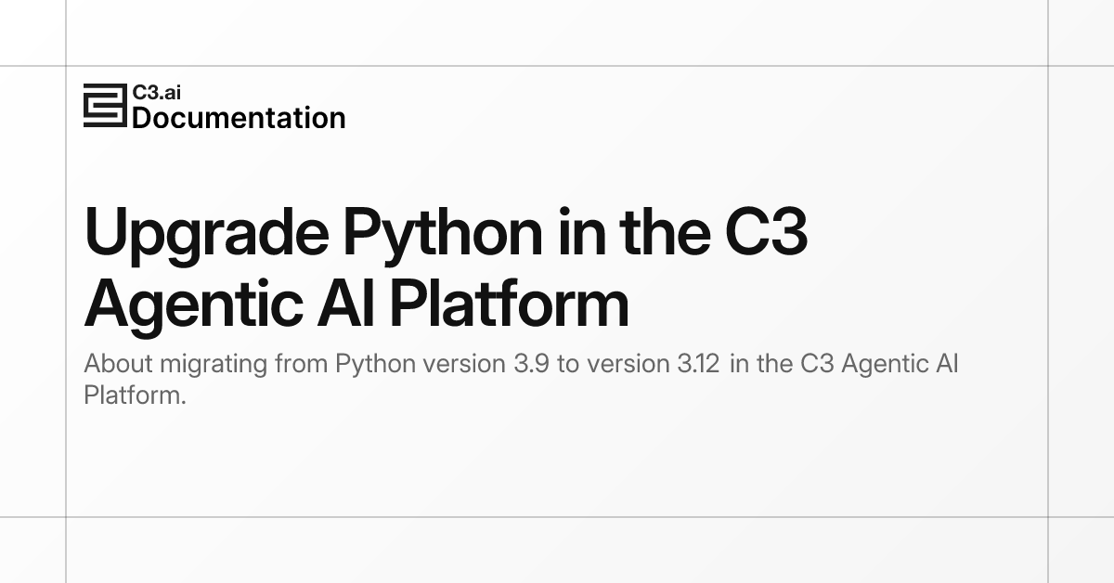Click the C3.ai maze-shaped logo icon

pos(105,106)
